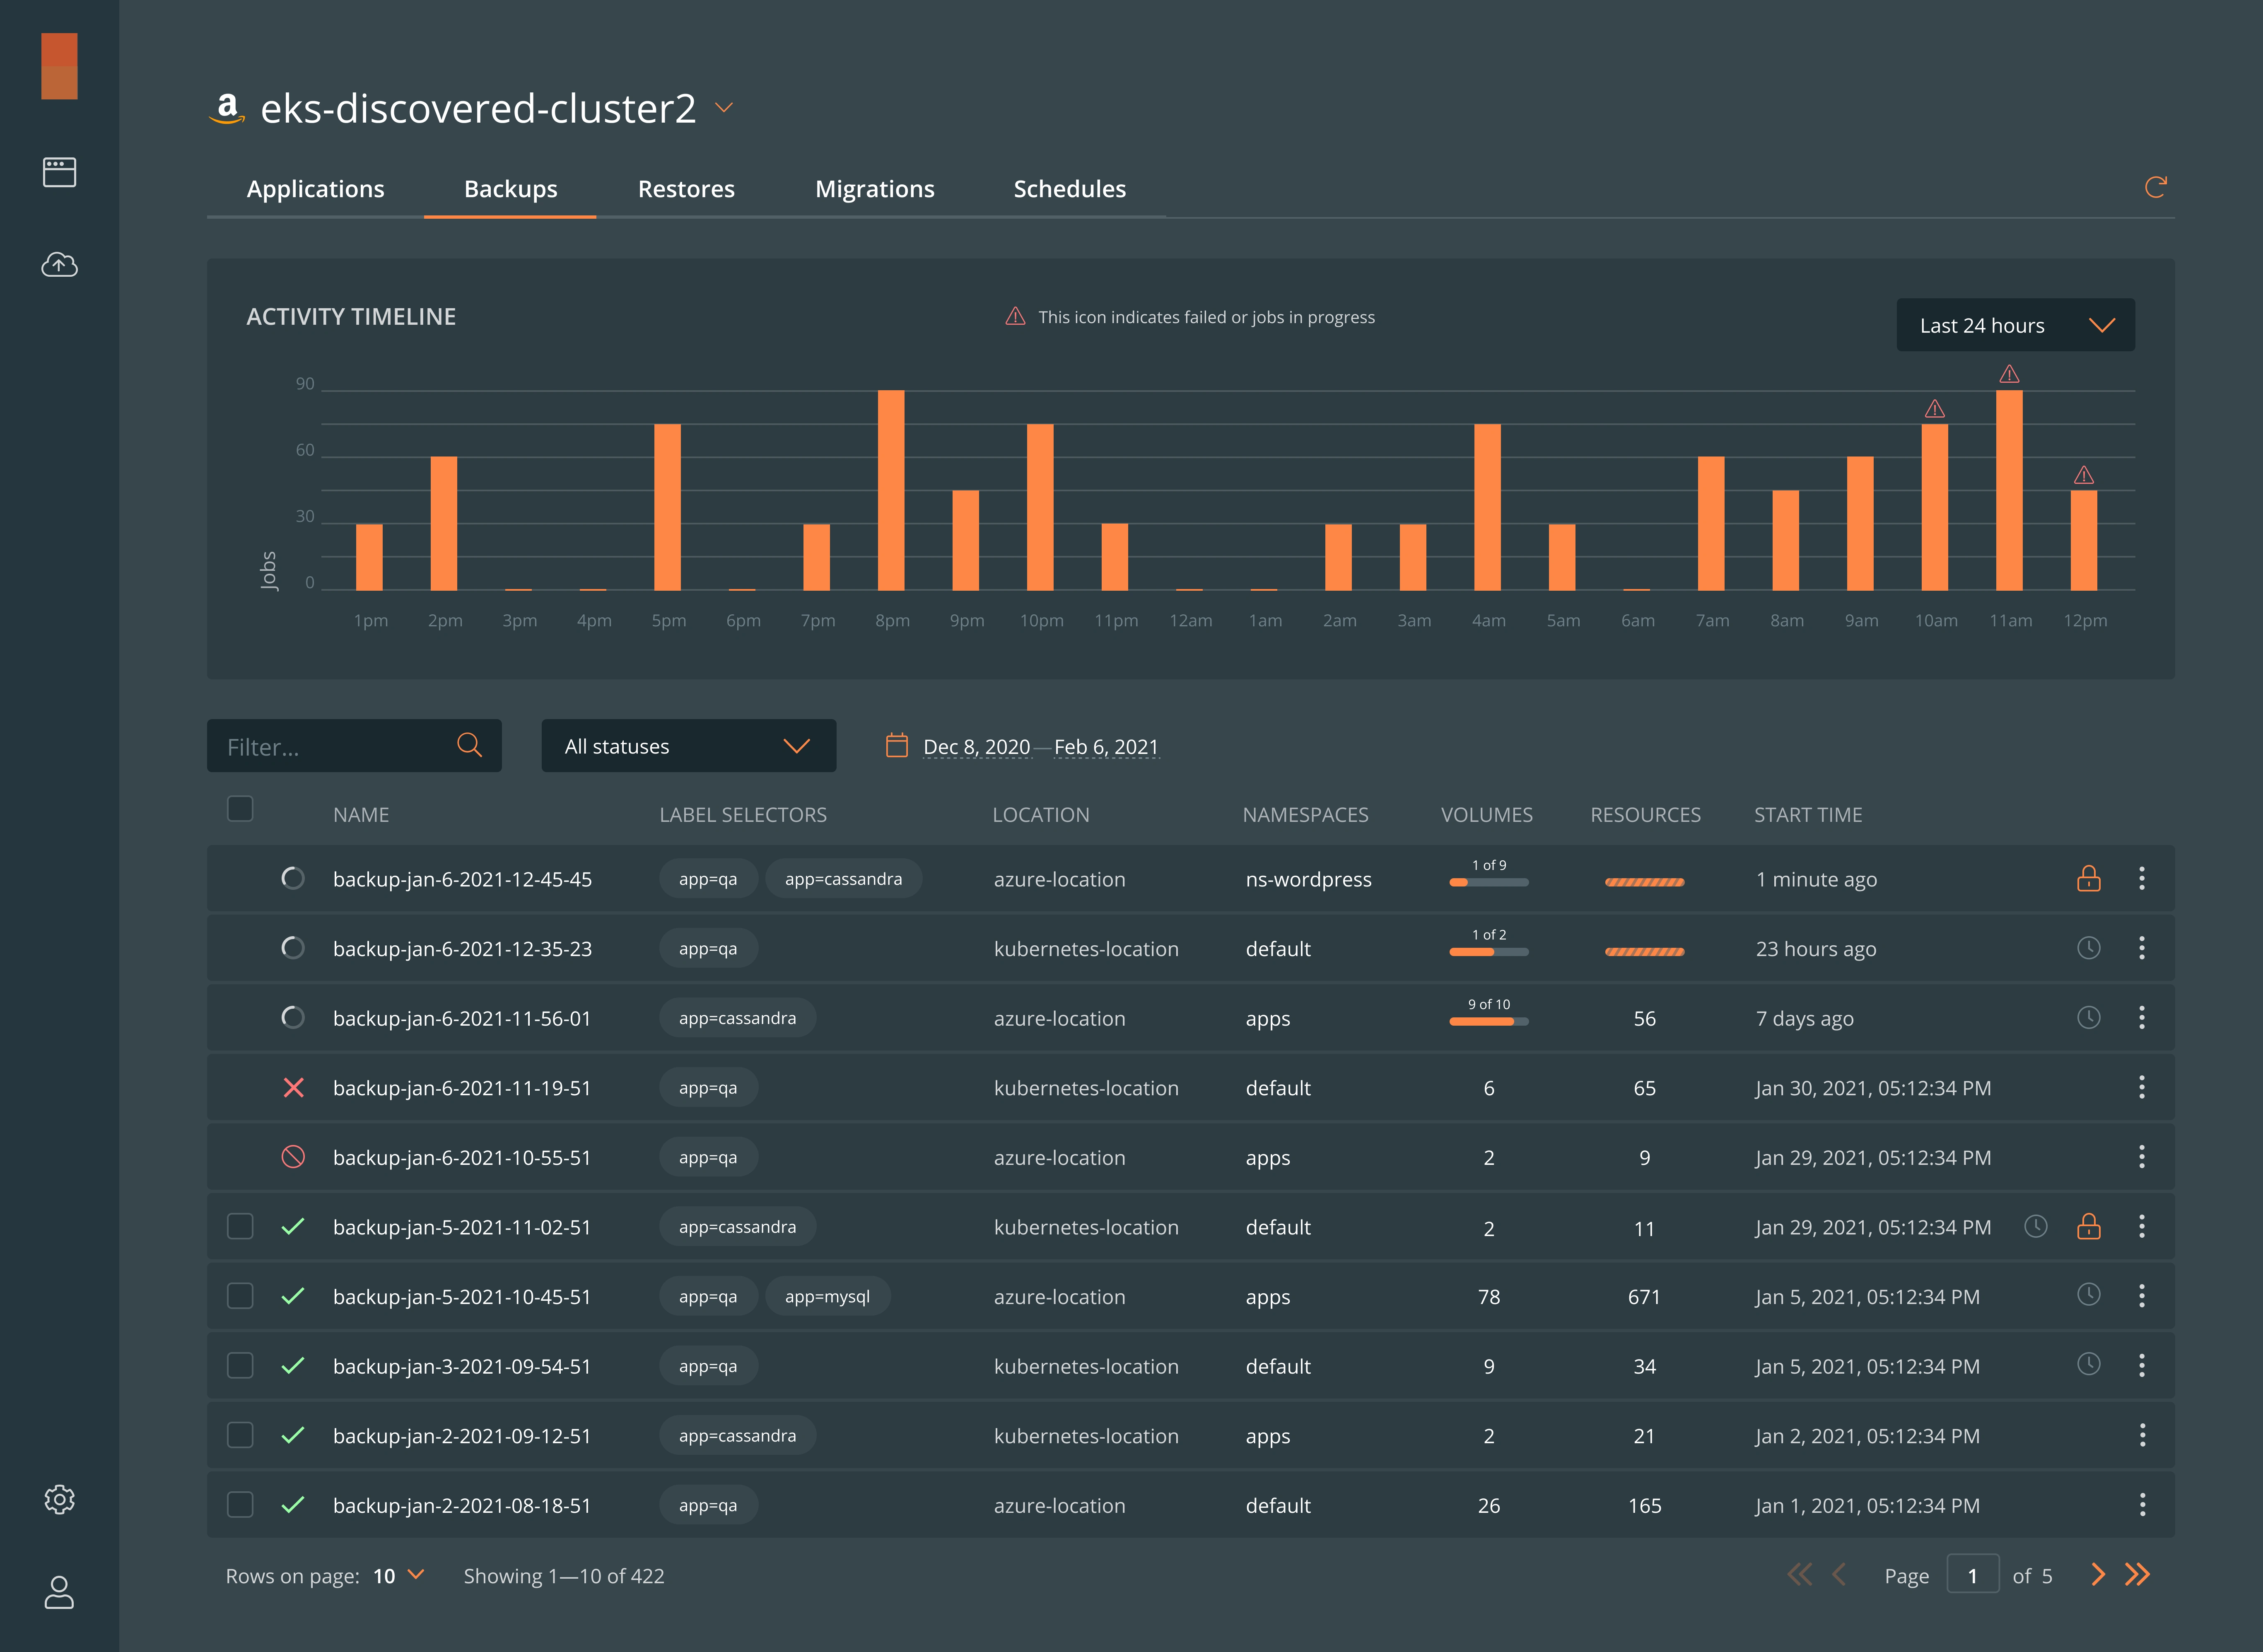The image size is (2263, 1652).
Task: Open settings gear in sidebar
Action: click(59, 1499)
